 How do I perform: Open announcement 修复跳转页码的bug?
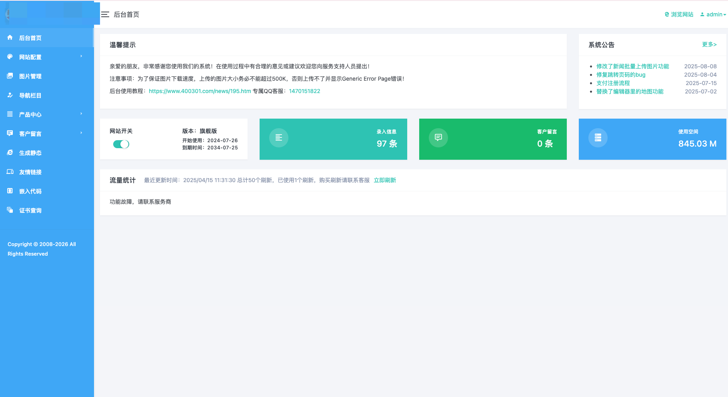(621, 75)
